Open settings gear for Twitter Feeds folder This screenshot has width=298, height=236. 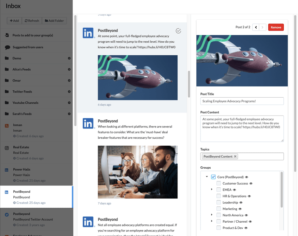(x=69, y=91)
